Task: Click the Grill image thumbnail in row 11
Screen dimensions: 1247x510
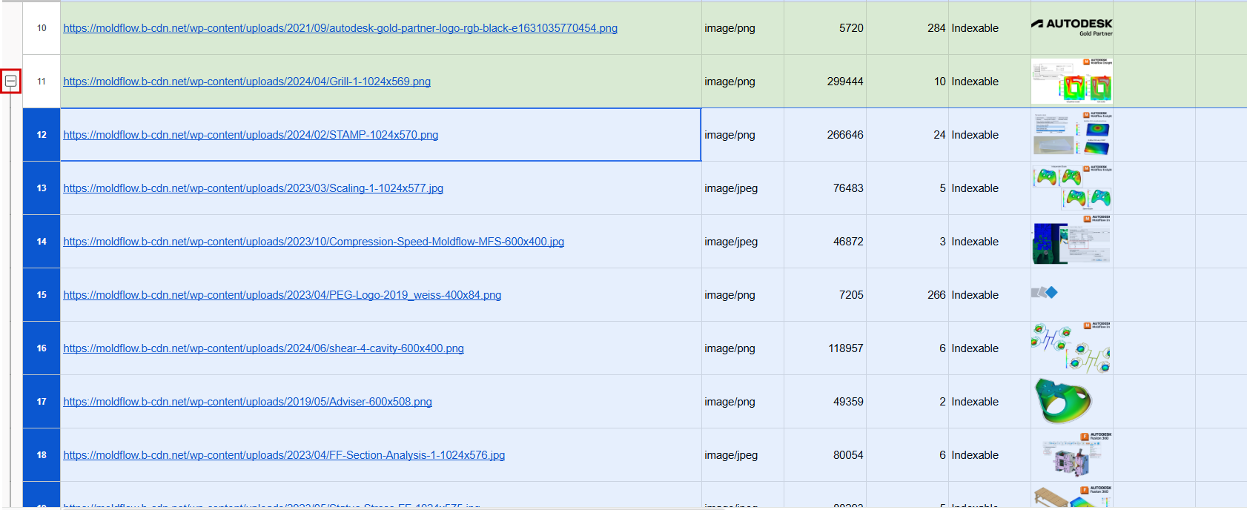Action: tap(1072, 81)
